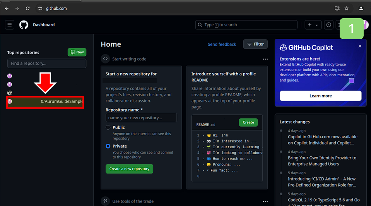Open the Start writing code options menu
371x206 pixels.
tap(265, 59)
